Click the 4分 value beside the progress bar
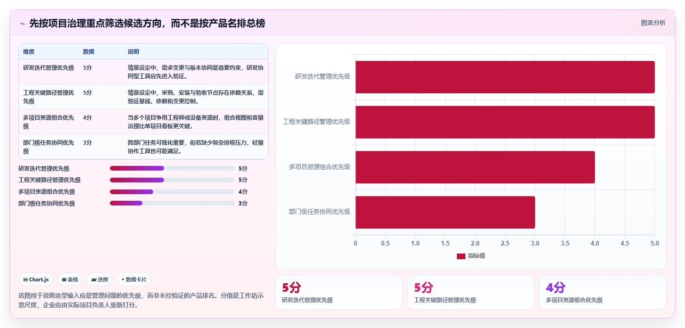Image resolution: width=685 pixels, height=328 pixels. coord(243,192)
